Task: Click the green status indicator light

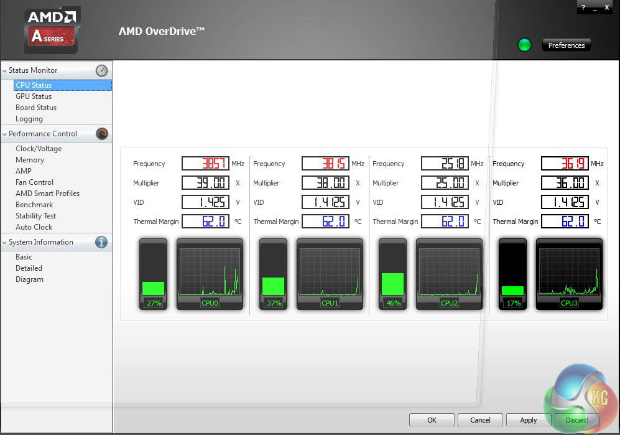Action: (x=524, y=45)
